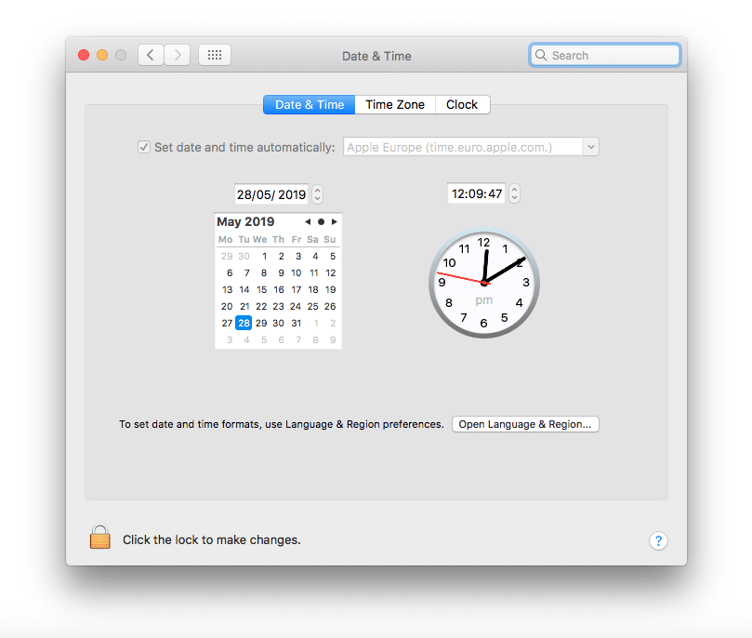Click the filled circle between calendar arrows
The width and height of the screenshot is (752, 638).
(x=320, y=222)
